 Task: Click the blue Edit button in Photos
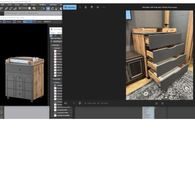pos(70,7)
